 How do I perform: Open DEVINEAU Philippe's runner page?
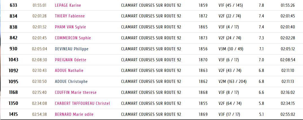point(71,49)
